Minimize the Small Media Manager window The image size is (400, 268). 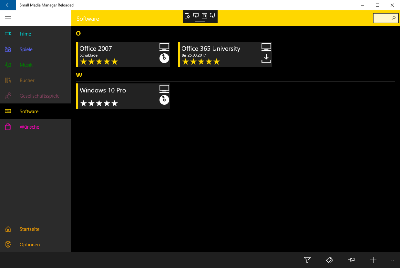click(x=363, y=5)
